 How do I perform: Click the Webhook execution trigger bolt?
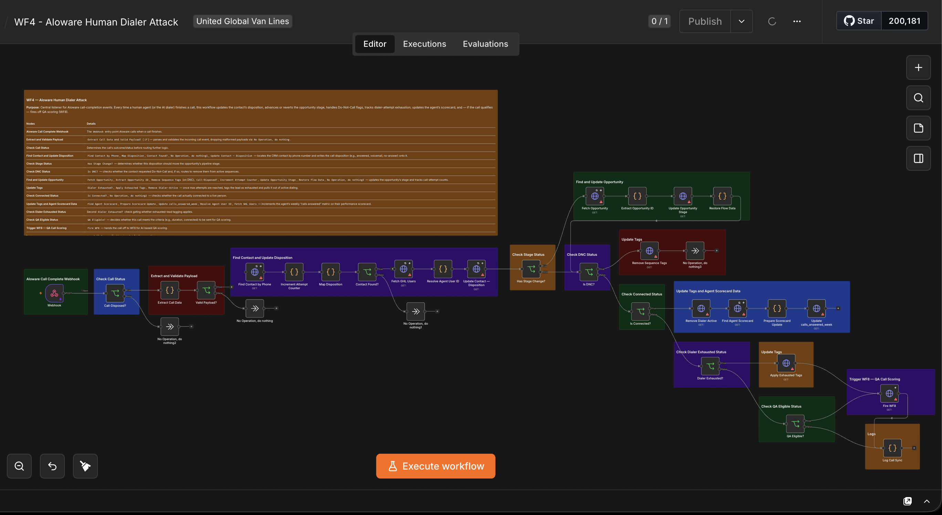click(41, 293)
